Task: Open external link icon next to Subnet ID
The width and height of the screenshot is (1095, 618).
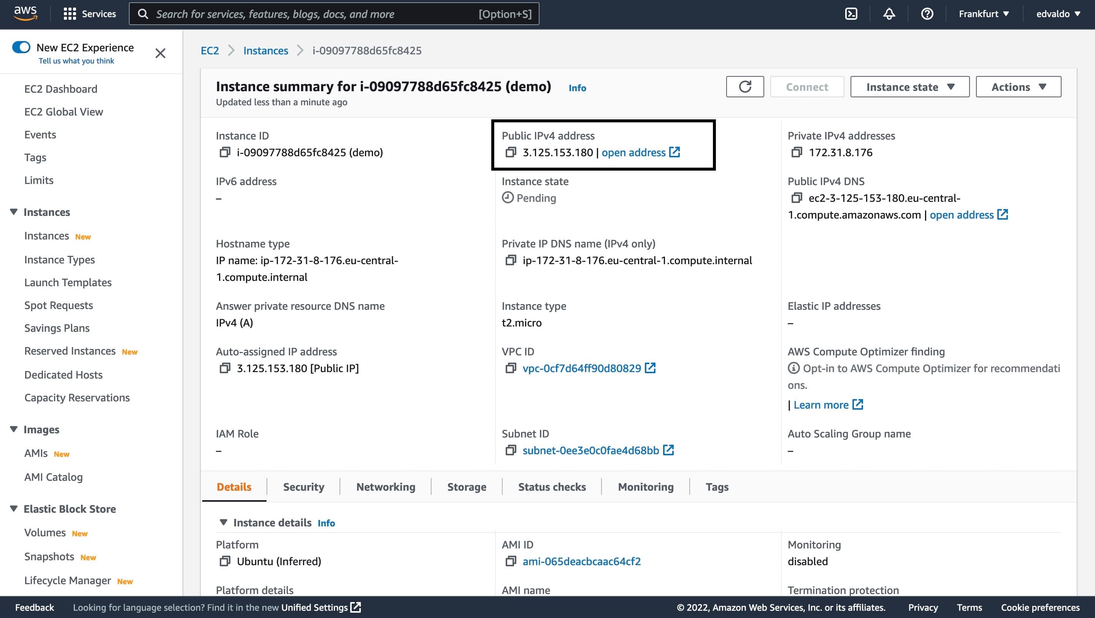Action: click(669, 450)
